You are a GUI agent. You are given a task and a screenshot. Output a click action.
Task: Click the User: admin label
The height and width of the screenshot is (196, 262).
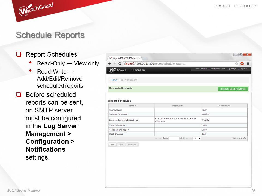pyautogui.click(x=201, y=69)
